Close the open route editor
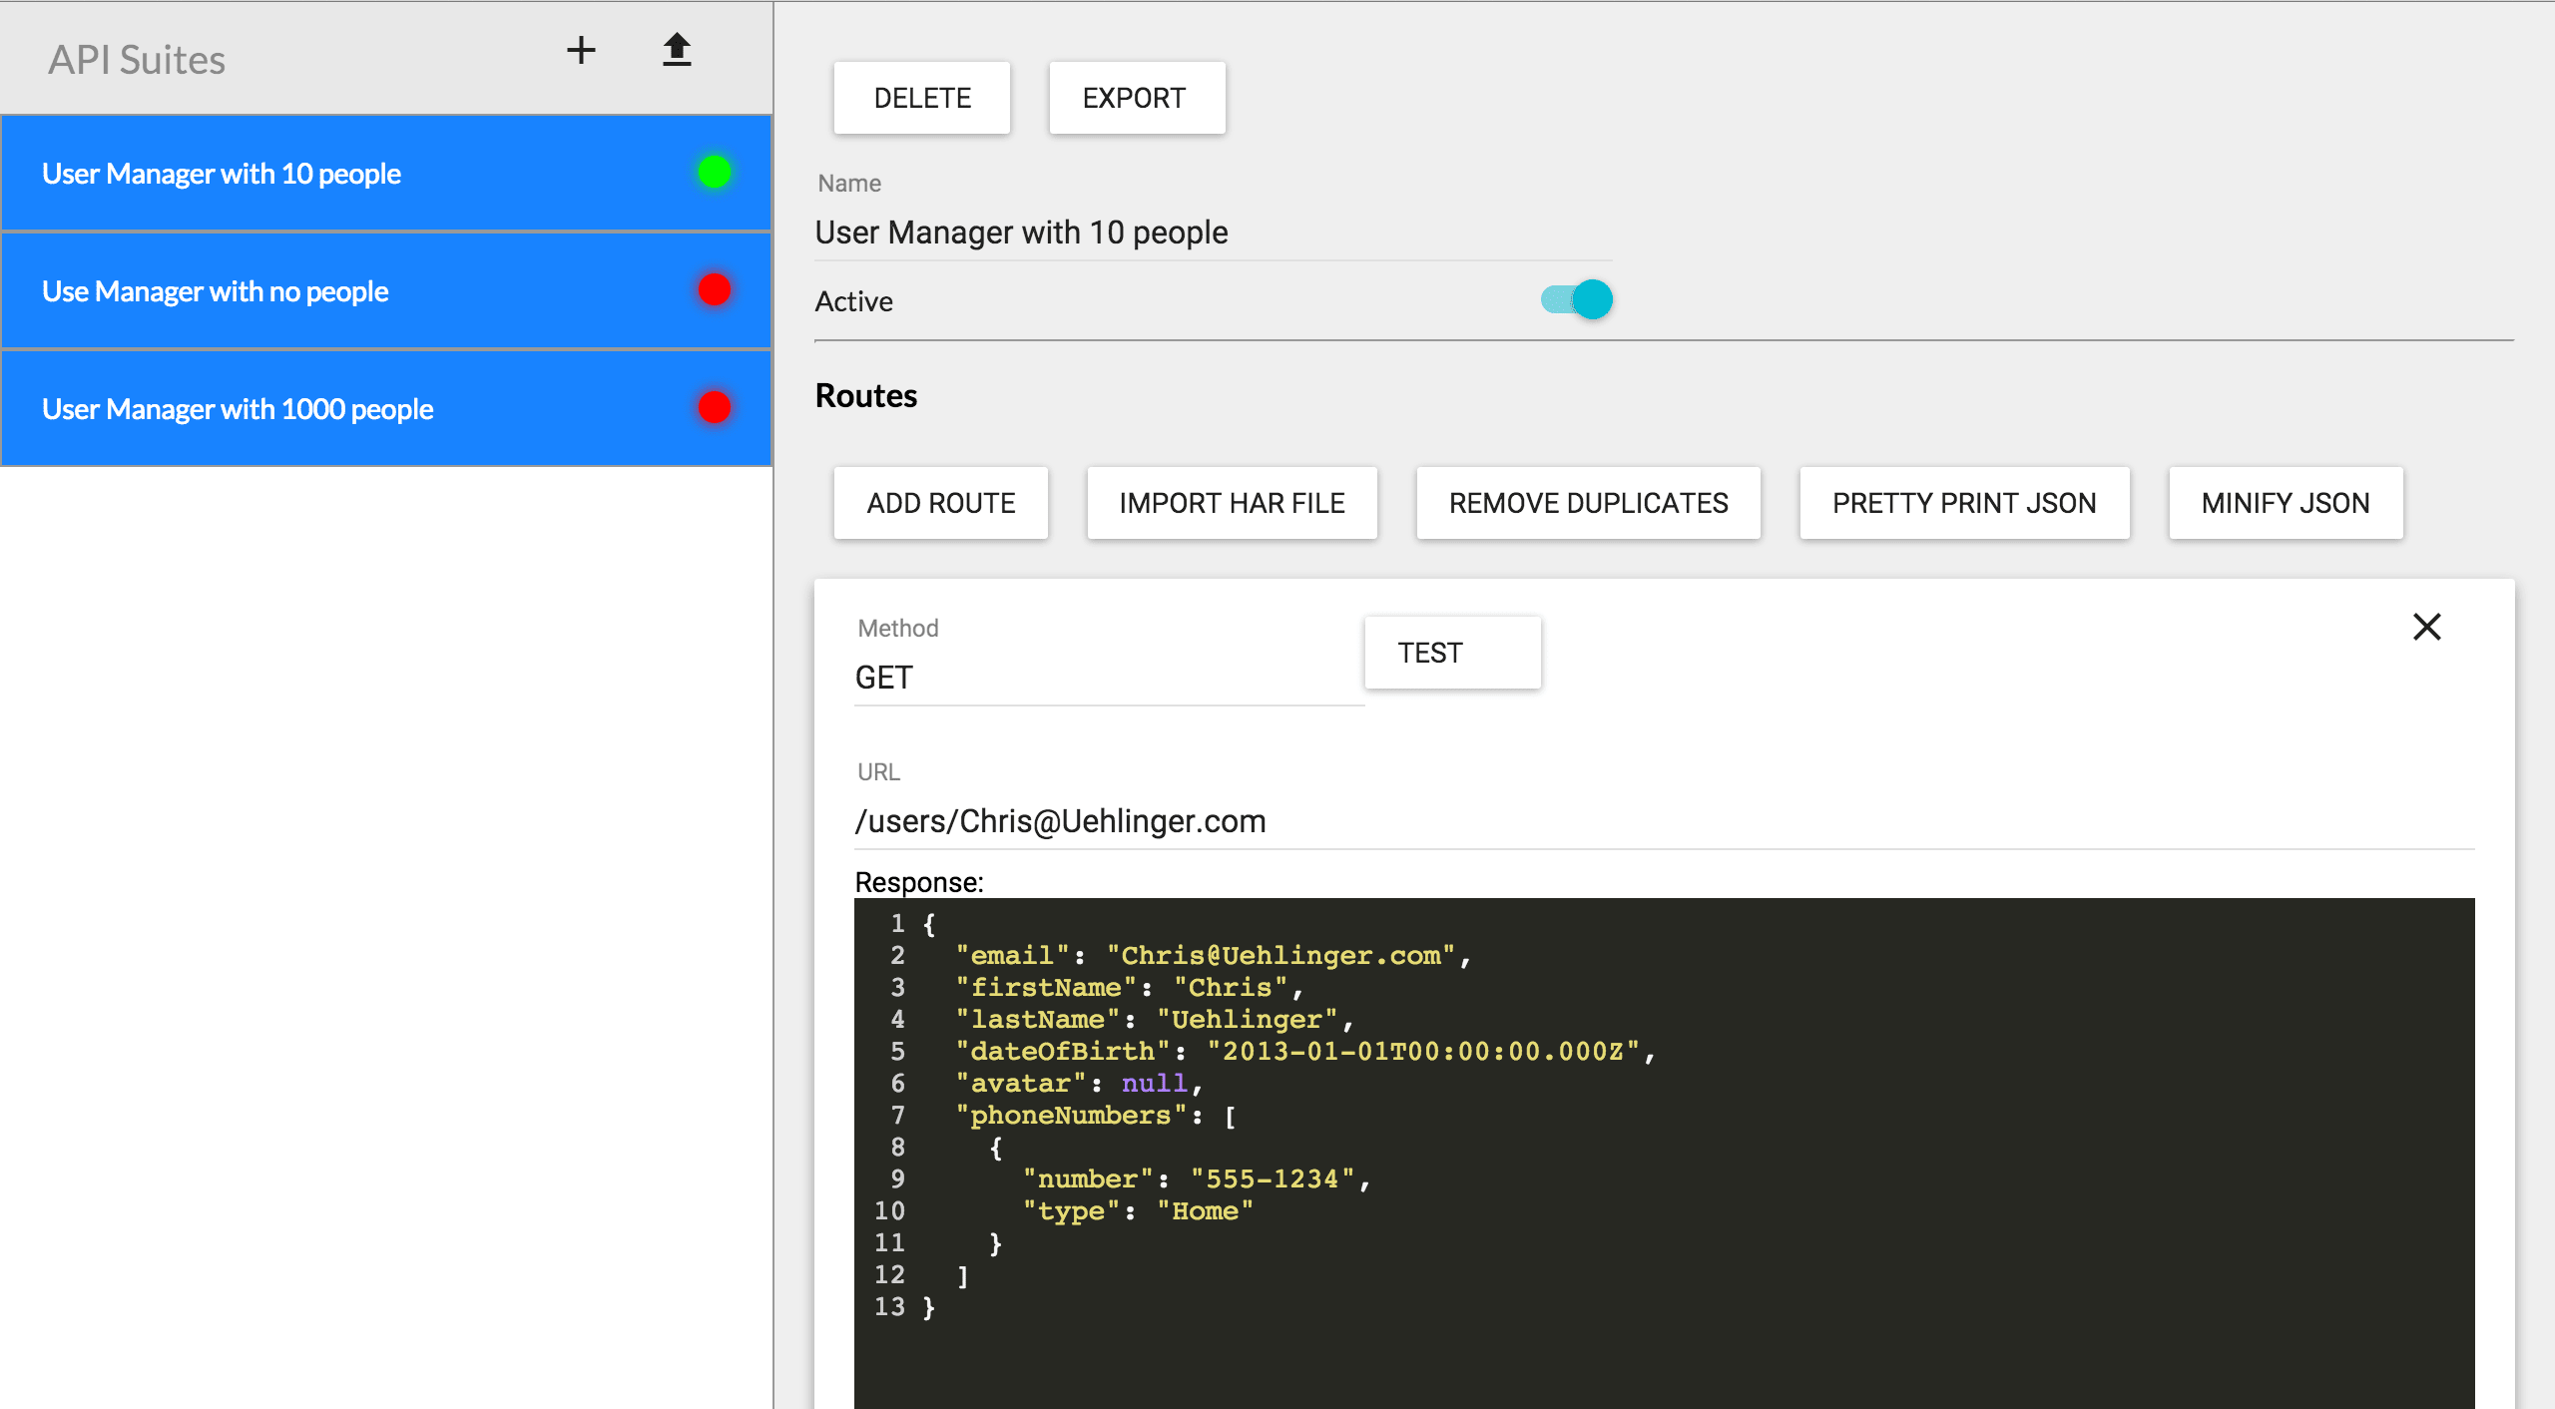2555x1409 pixels. tap(2428, 627)
